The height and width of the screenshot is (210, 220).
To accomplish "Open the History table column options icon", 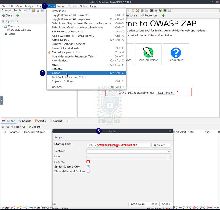I will point(219,132).
